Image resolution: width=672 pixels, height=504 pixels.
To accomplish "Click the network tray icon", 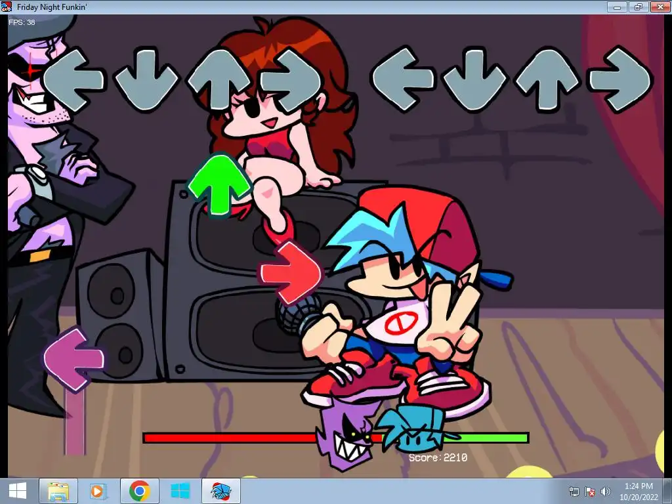I will point(574,492).
